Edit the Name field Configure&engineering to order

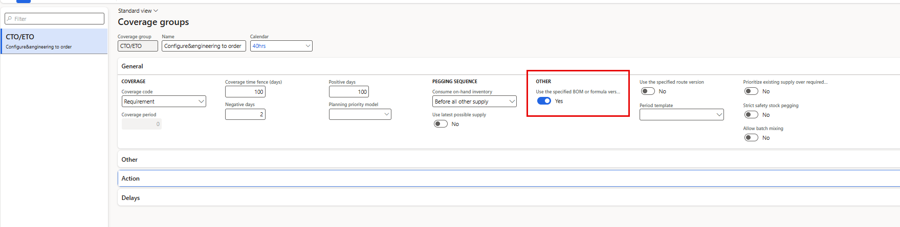(204, 46)
